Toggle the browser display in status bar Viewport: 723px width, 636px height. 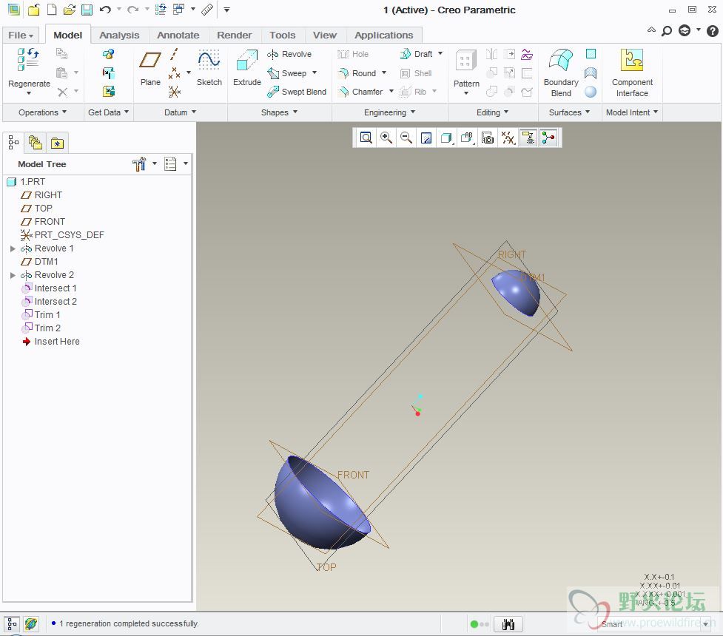[30, 624]
